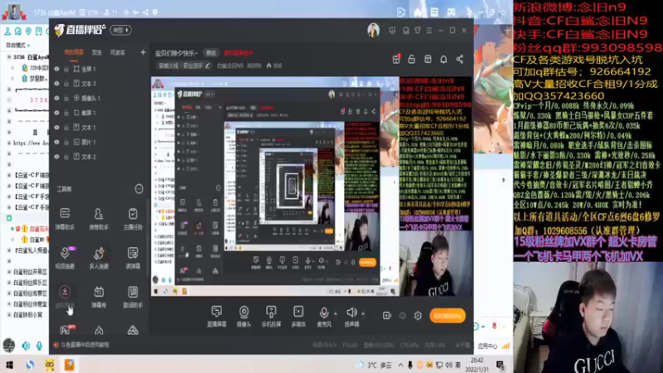Open the 房管助手 tool

[x=99, y=218]
